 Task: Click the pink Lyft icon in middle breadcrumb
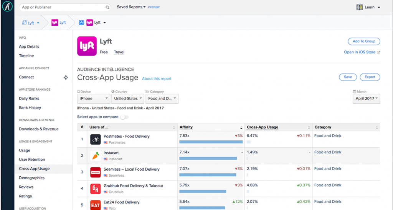pyautogui.click(x=54, y=23)
